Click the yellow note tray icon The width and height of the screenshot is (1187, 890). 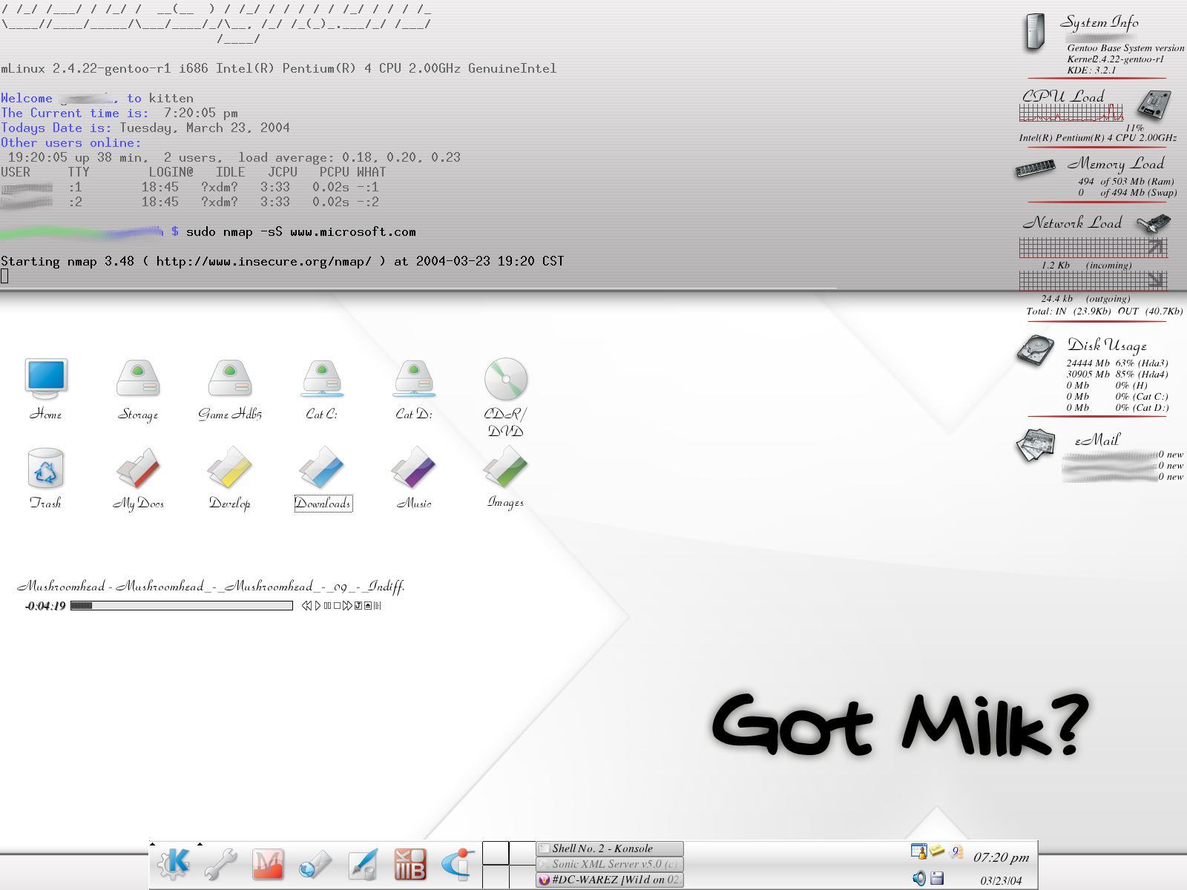937,851
